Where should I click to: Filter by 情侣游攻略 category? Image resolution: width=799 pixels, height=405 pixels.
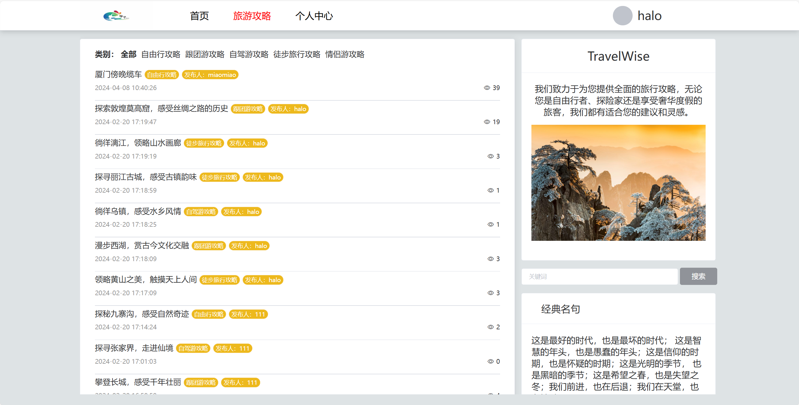(x=345, y=54)
